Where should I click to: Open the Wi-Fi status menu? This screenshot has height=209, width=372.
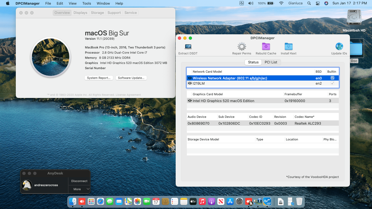tap(281, 3)
